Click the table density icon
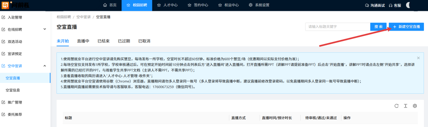 click(x=406, y=106)
